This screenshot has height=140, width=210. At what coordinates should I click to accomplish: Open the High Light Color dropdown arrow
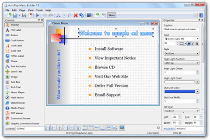point(197,82)
